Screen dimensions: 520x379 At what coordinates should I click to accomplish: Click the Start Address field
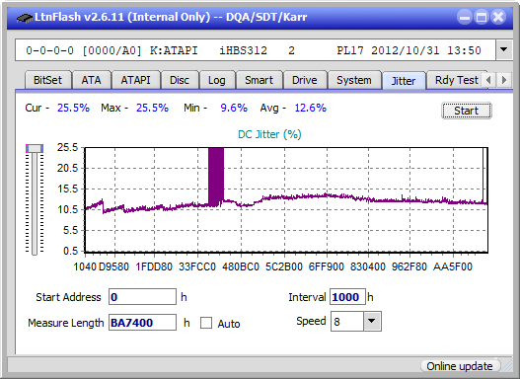[x=142, y=296]
